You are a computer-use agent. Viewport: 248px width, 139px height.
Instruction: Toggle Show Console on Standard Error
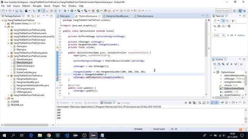(x=217, y=103)
